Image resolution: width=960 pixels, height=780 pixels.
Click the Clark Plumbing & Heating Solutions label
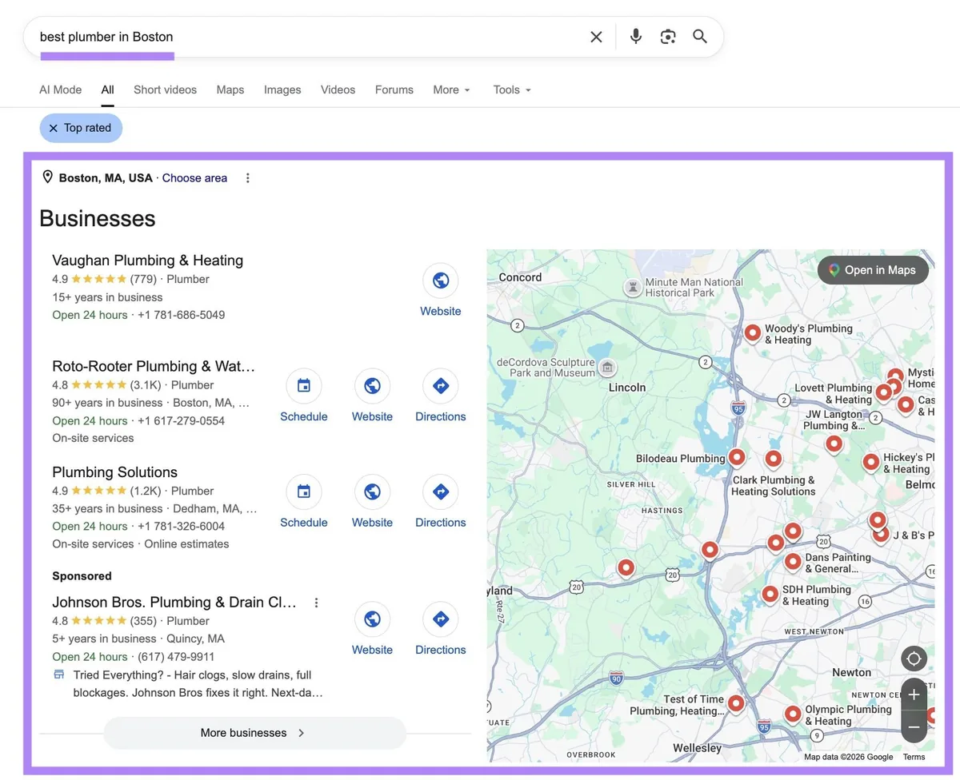click(773, 486)
